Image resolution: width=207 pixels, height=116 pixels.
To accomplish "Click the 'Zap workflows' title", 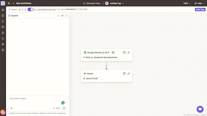I will click(x=24, y=3).
